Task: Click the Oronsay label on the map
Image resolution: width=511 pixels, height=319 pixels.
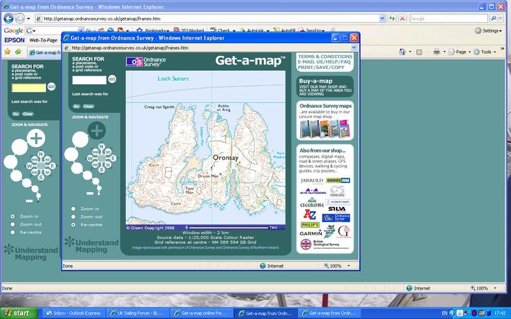Action: coord(225,158)
